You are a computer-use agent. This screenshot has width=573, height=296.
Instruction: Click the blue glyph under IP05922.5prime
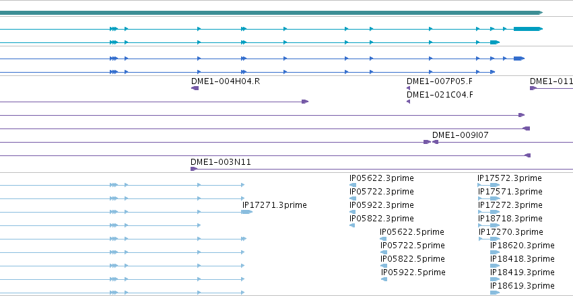pyautogui.click(x=384, y=279)
